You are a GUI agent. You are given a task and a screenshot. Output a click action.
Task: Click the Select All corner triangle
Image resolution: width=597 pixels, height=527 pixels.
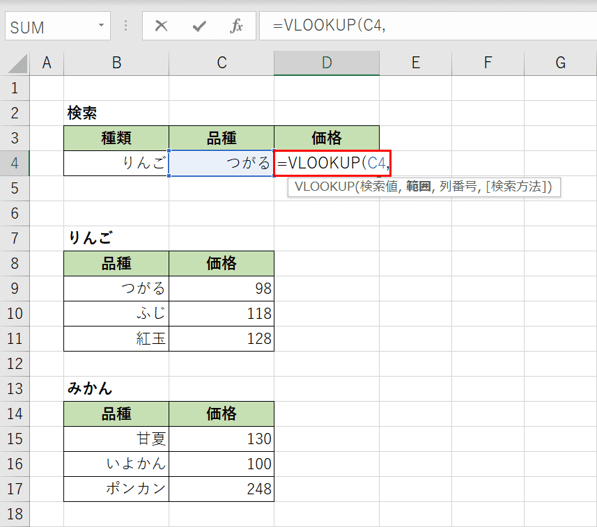click(18, 63)
